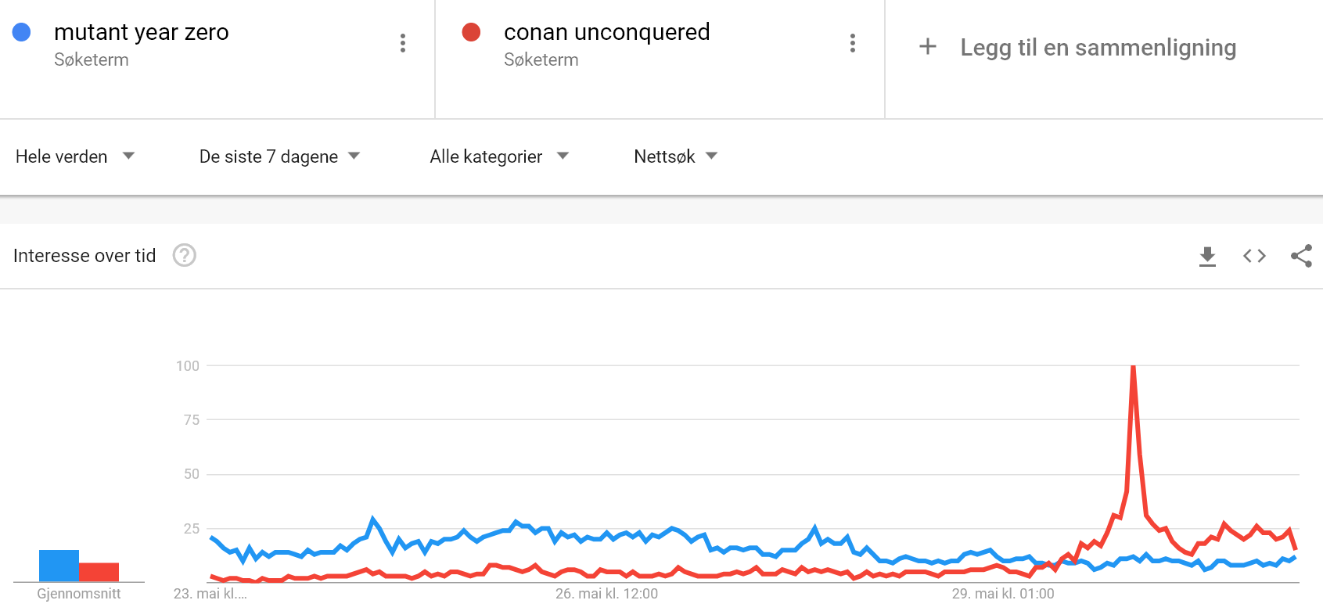Select the blue dot for mutant year zero

(x=22, y=32)
